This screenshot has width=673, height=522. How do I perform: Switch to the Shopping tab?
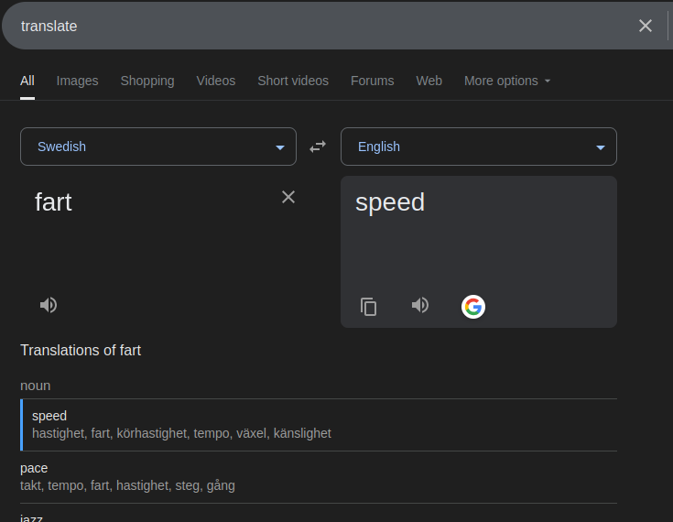[147, 81]
